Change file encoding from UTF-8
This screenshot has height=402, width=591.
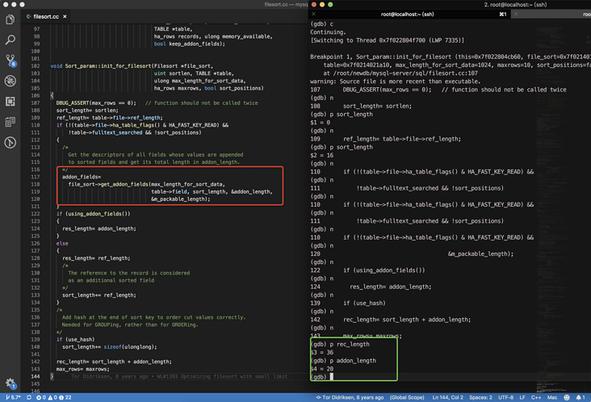(505, 397)
